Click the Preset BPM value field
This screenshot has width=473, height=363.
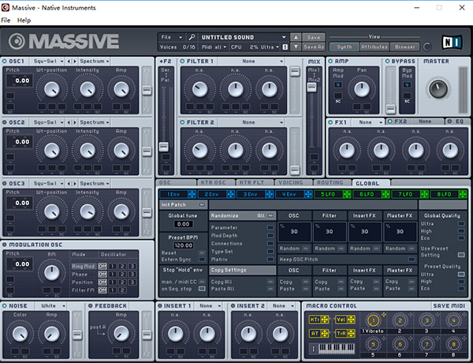[183, 245]
